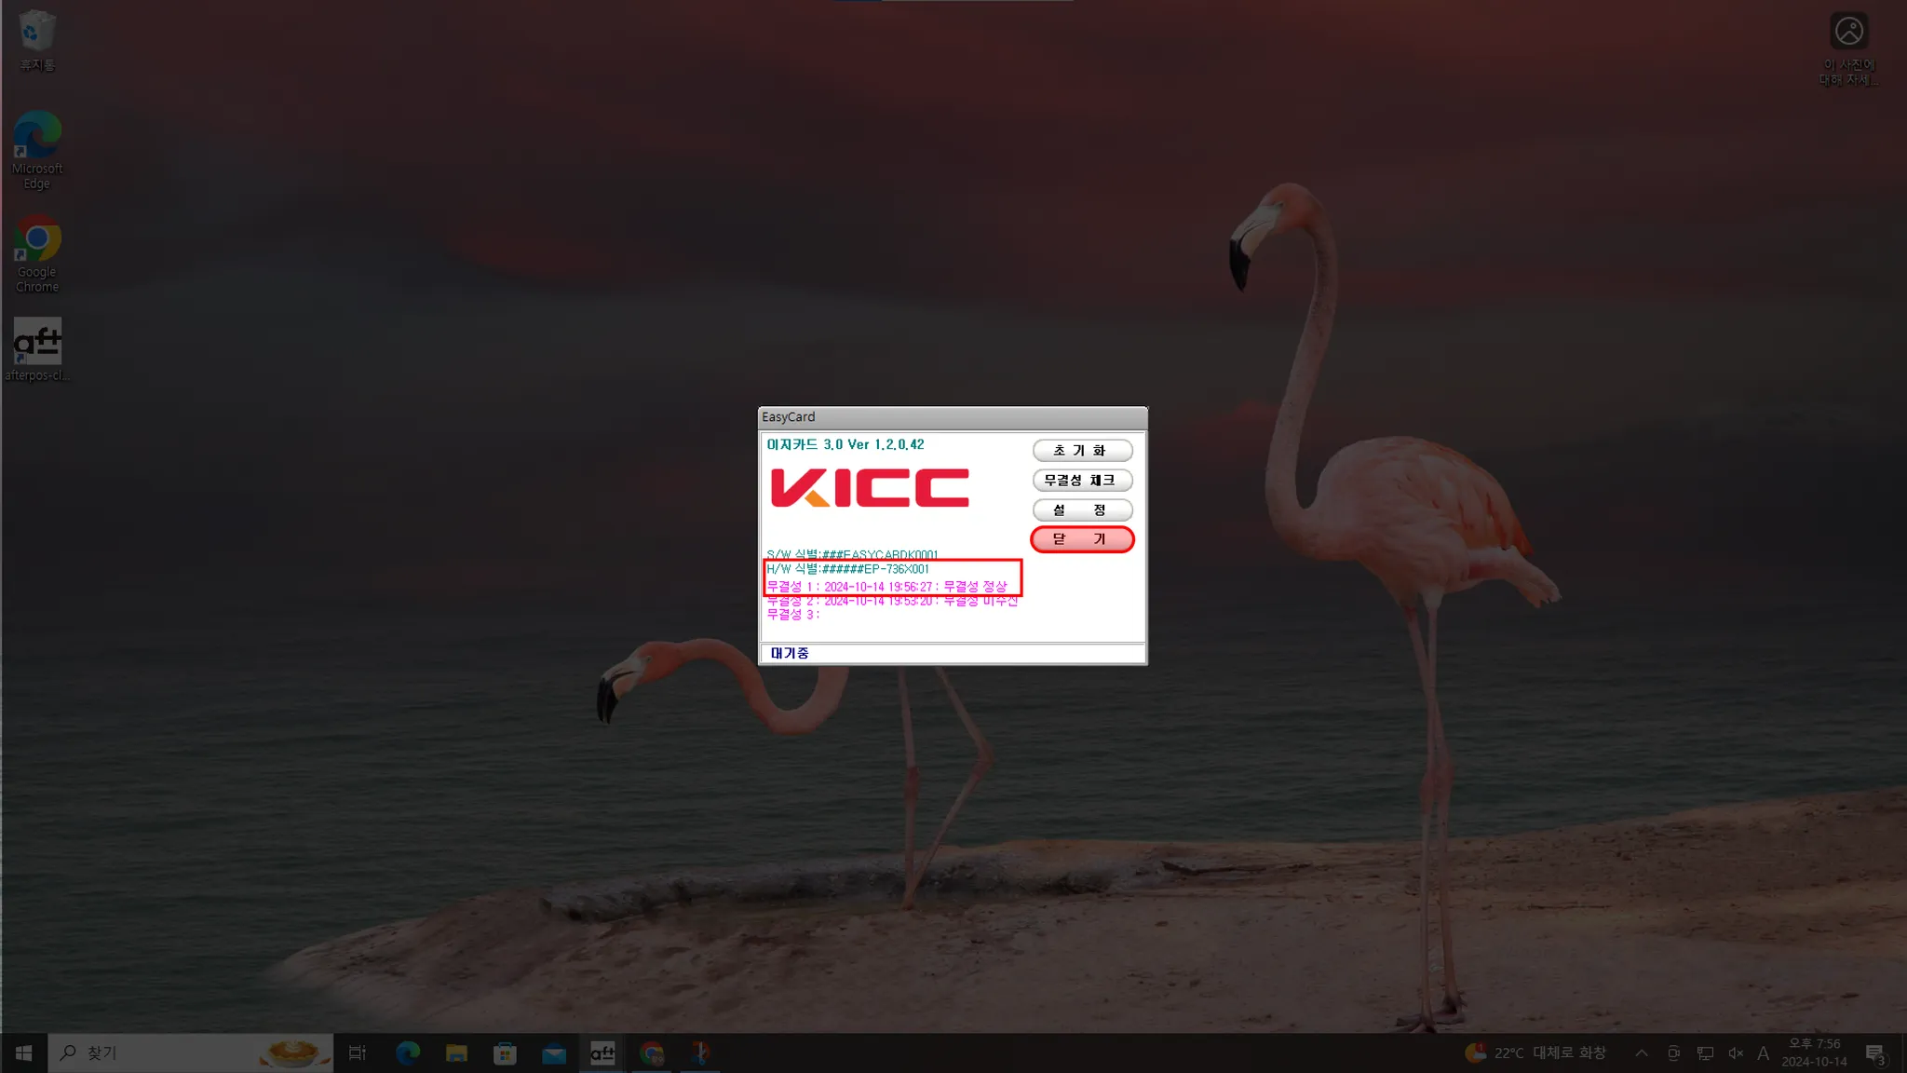Image resolution: width=1907 pixels, height=1073 pixels.
Task: Select the afterpos-cl desktop shortcut
Action: [37, 349]
